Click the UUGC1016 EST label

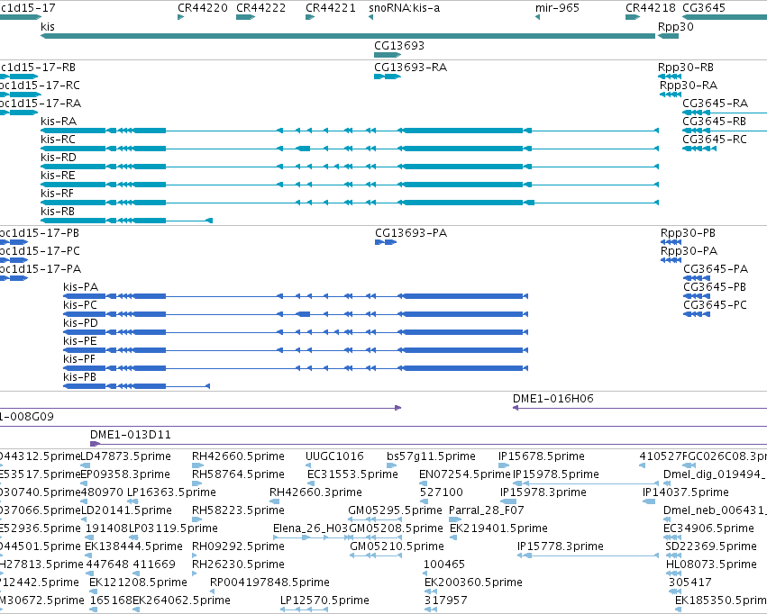coord(334,456)
